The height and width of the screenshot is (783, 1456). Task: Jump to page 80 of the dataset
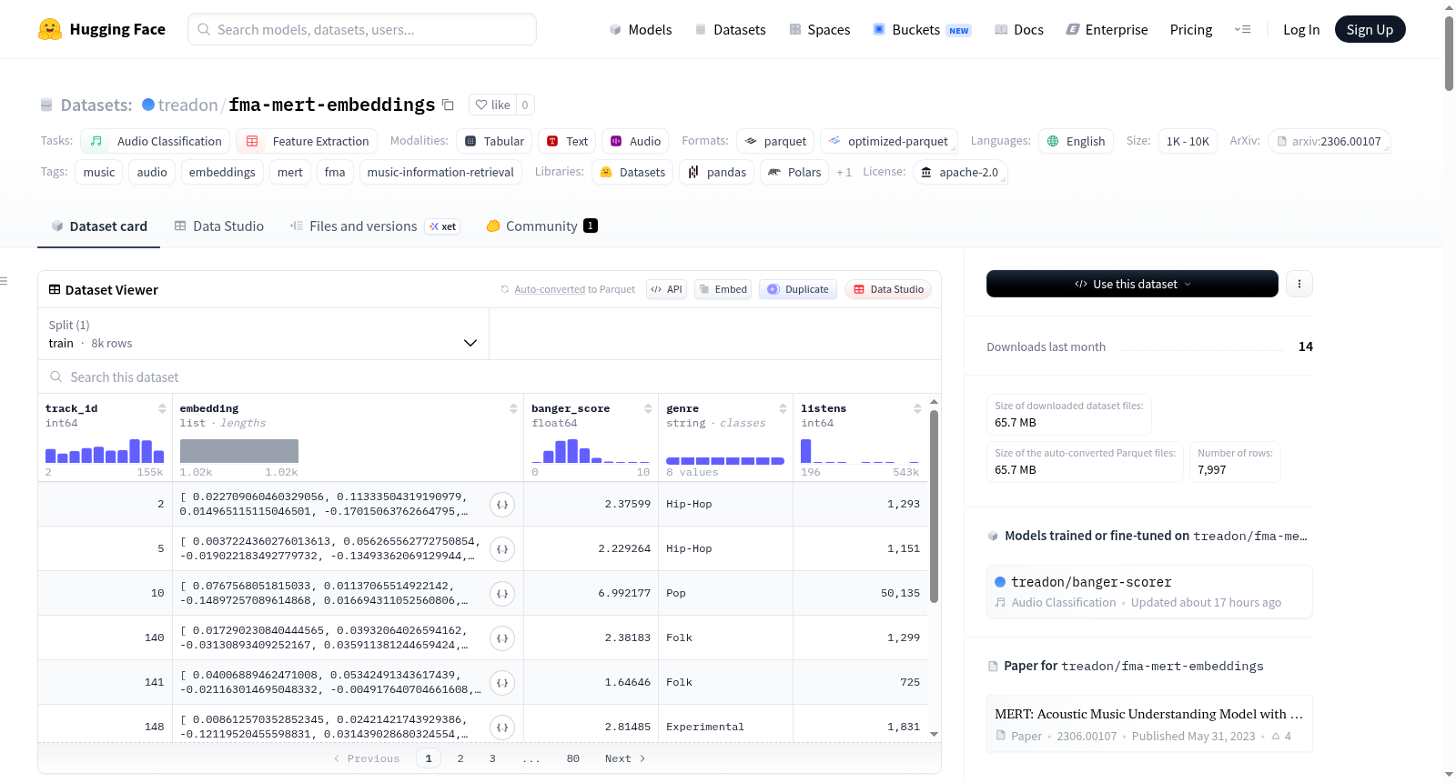(573, 758)
